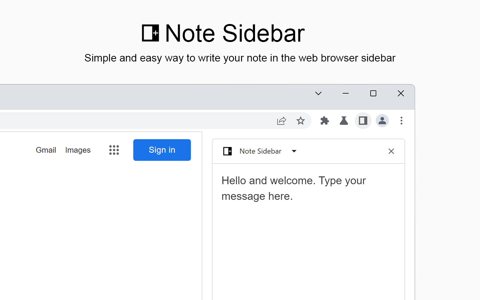Minimize the browser window

click(346, 93)
